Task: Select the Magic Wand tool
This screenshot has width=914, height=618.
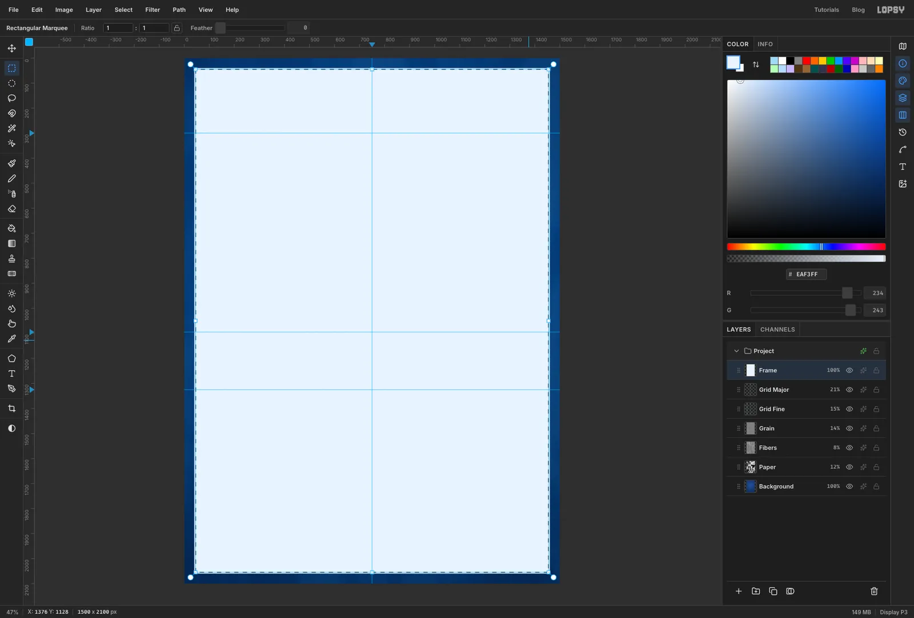Action: [11, 129]
